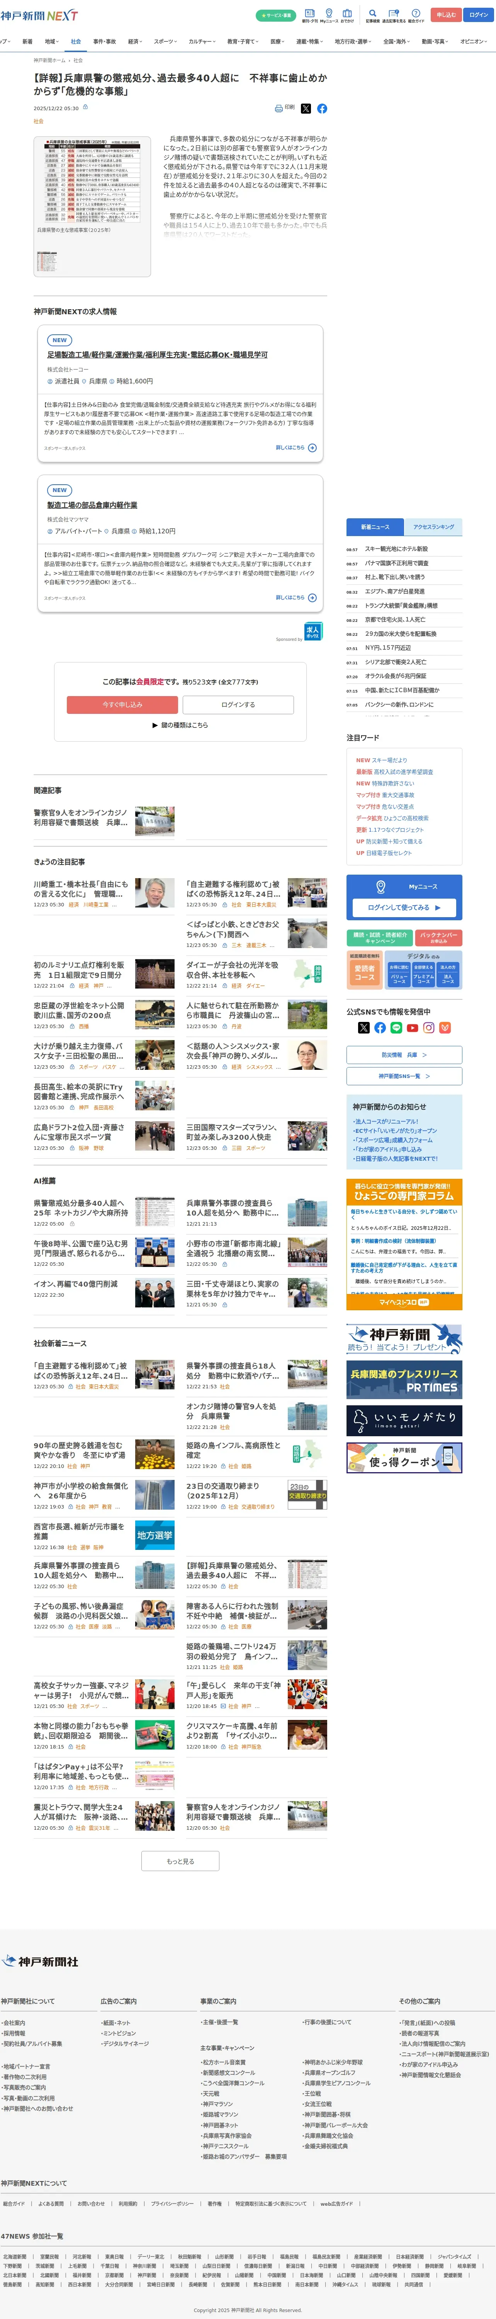Click the 今すぐ申し込み button
This screenshot has height=2319, width=496.
(122, 705)
